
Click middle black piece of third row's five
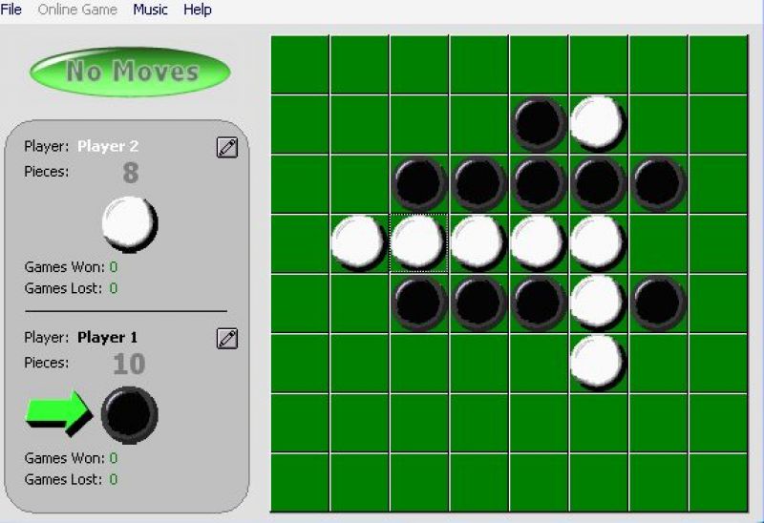(x=539, y=183)
